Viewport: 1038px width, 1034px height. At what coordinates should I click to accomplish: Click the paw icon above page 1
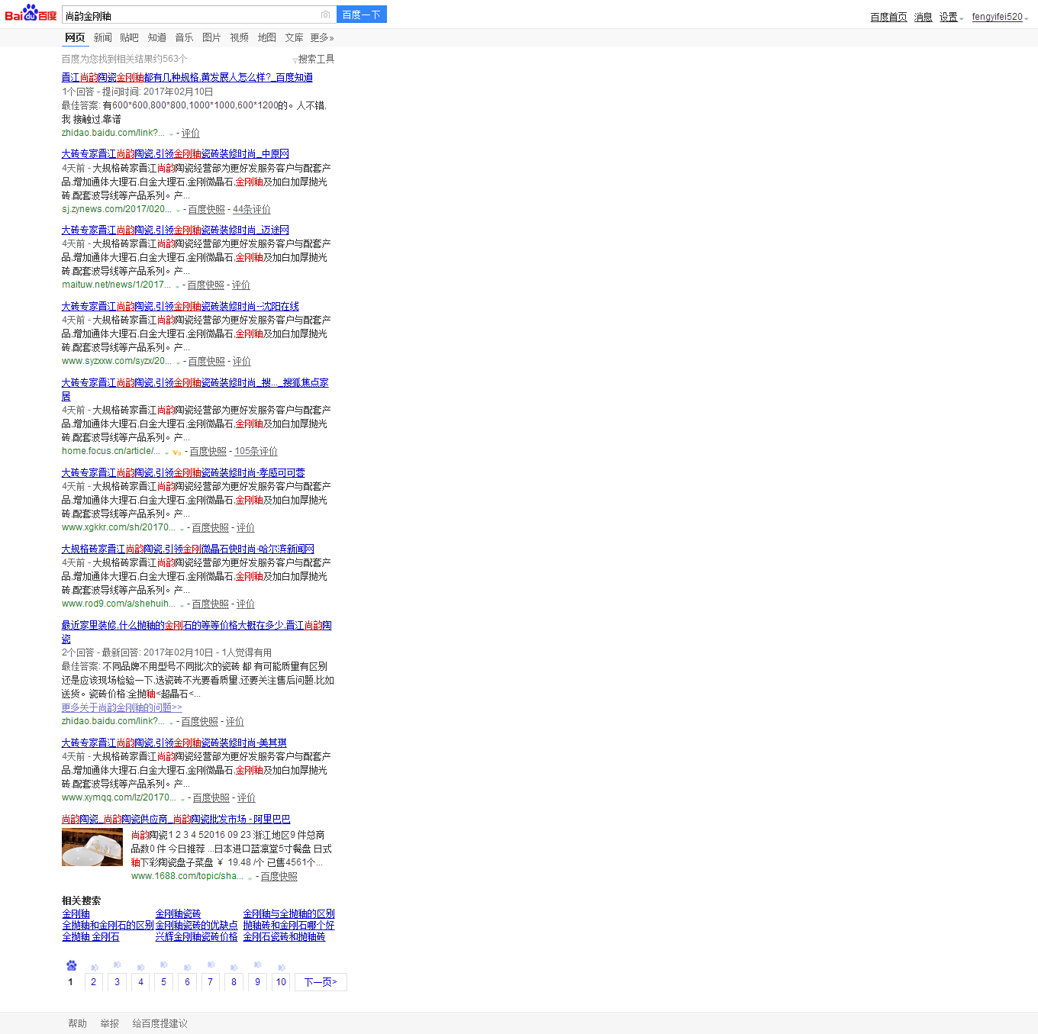pos(71,965)
